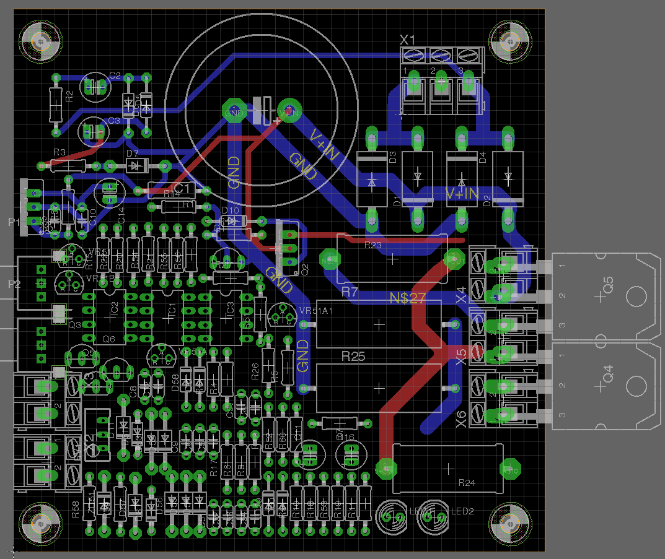Select the X6 terminal block label
The width and height of the screenshot is (665, 559).
461,419
